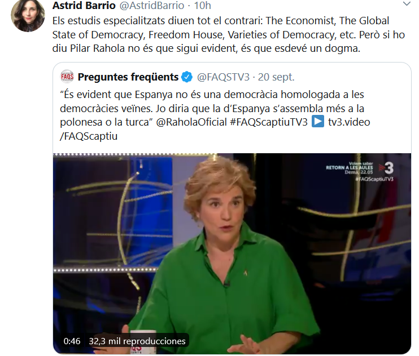Open the Preguntes freqüents account name
The height and width of the screenshot is (356, 419).
click(128, 77)
